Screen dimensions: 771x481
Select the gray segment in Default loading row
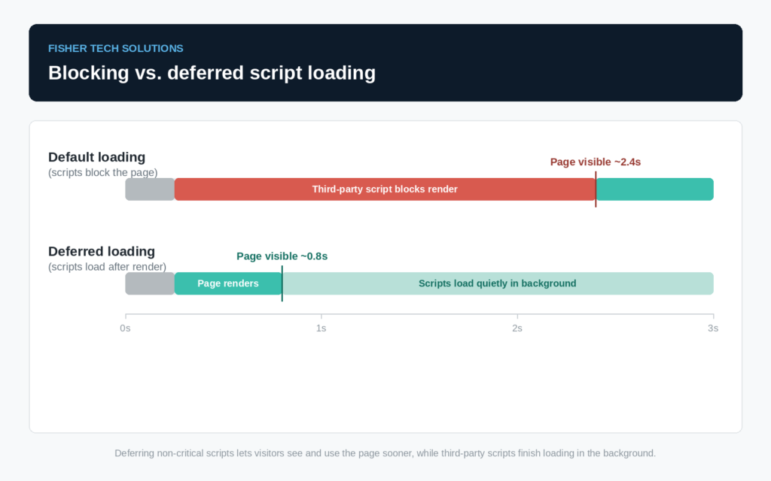150,189
